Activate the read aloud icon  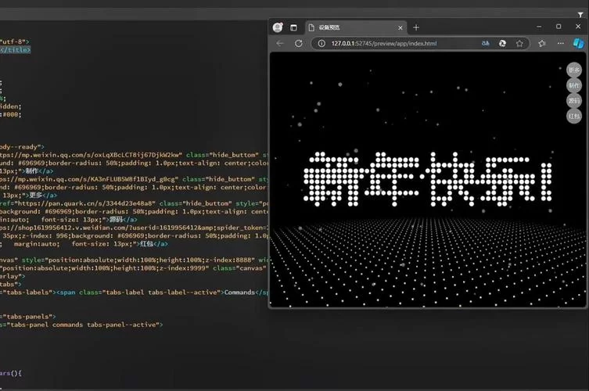[x=486, y=44]
